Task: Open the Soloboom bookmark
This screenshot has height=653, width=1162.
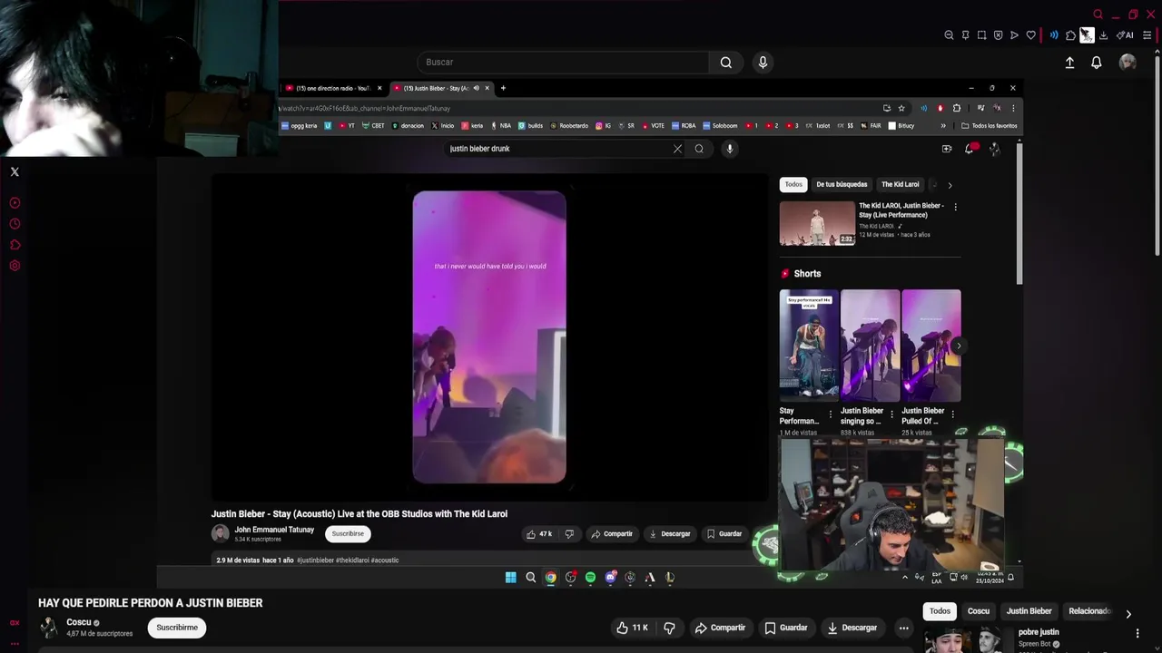Action: [x=720, y=126]
